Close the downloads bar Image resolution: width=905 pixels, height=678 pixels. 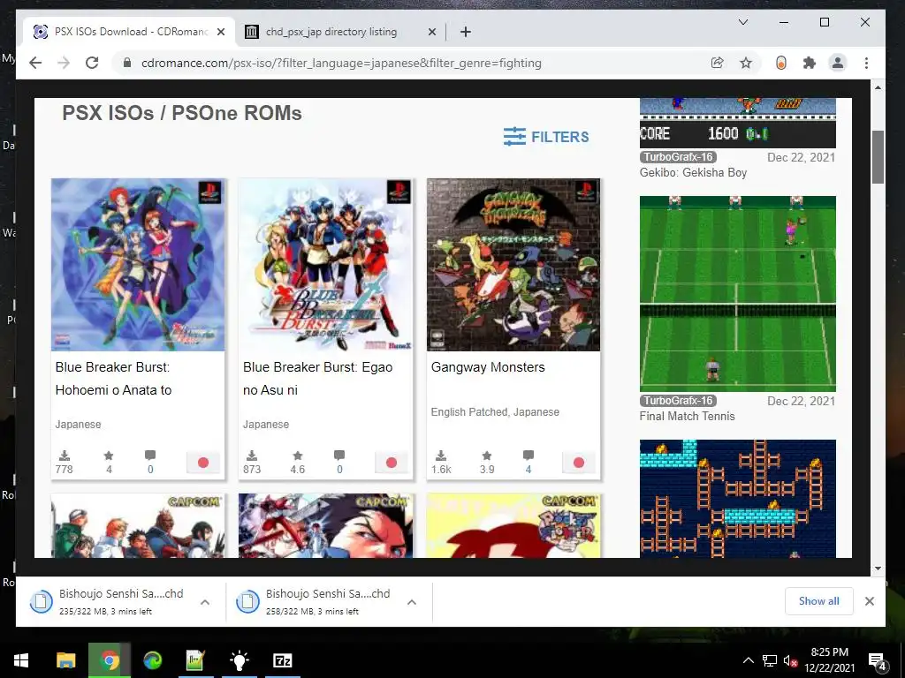pyautogui.click(x=870, y=601)
